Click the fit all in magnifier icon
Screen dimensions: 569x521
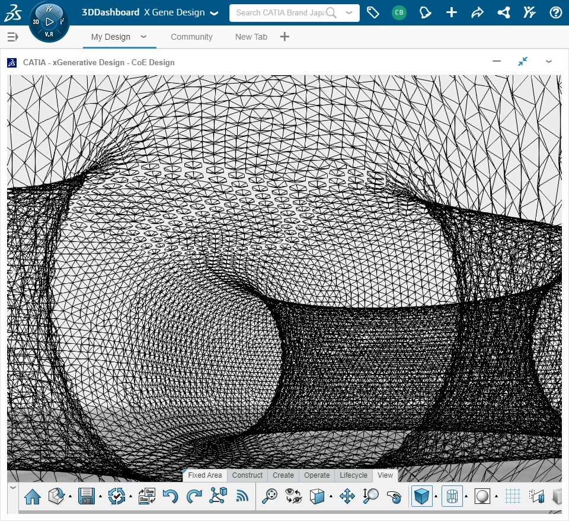point(270,496)
